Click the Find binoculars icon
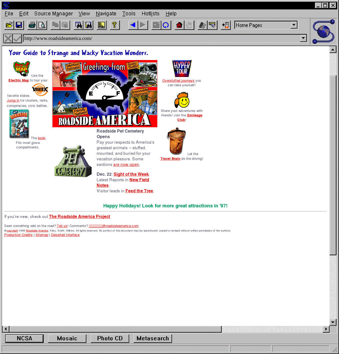 tap(79, 25)
